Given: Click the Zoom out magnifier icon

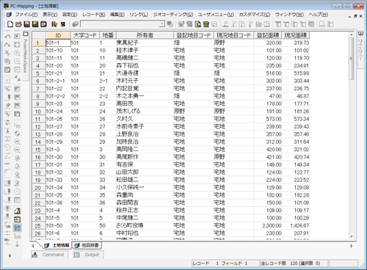Looking at the screenshot, I should 17,62.
